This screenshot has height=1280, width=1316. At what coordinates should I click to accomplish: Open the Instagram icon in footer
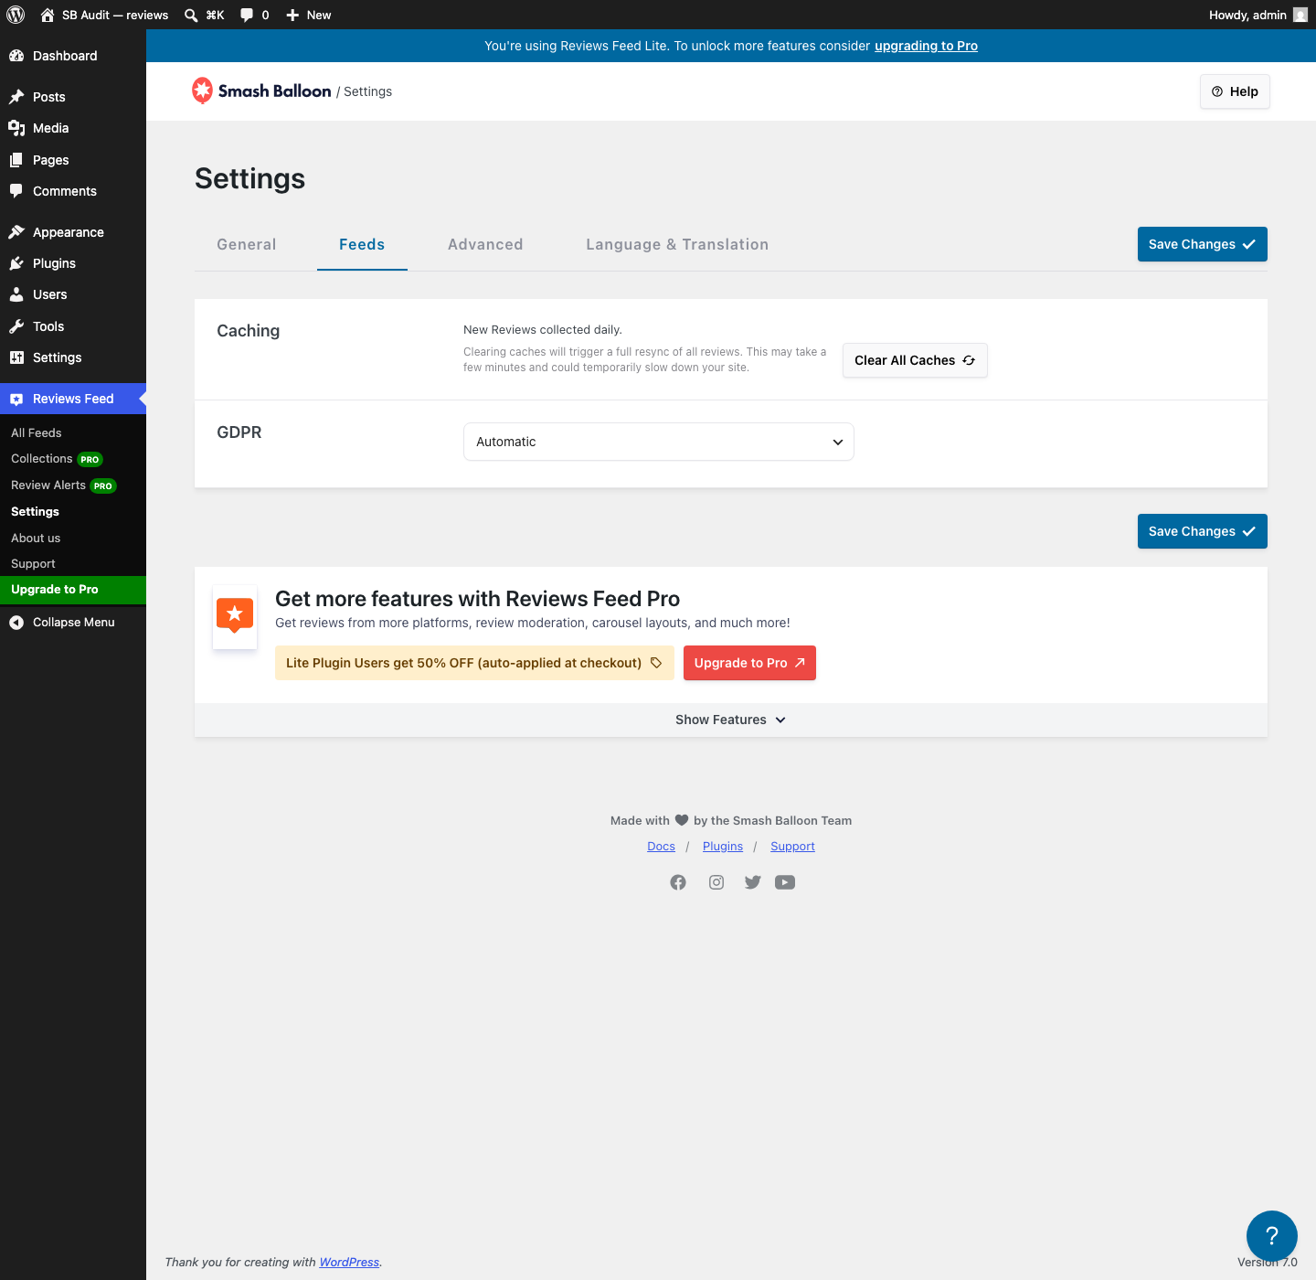[x=716, y=882]
